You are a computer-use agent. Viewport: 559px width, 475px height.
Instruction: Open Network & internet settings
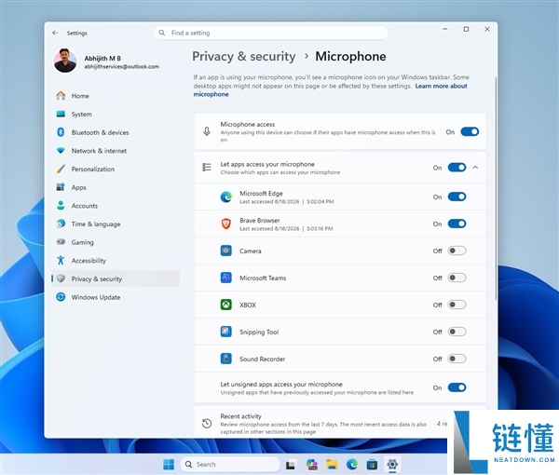tap(116, 151)
